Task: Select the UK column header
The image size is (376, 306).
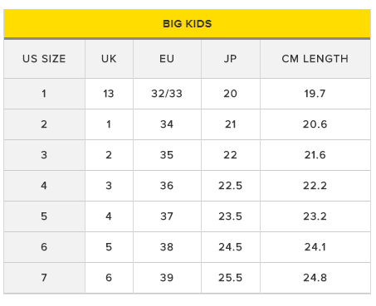Action: [x=109, y=59]
